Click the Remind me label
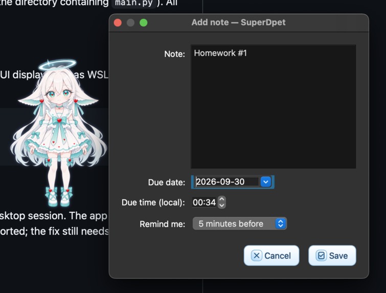Image resolution: width=386 pixels, height=293 pixels. click(162, 224)
